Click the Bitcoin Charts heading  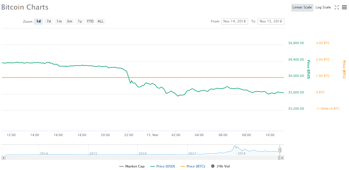point(25,7)
